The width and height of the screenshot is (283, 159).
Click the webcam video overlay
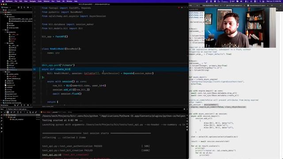[240, 27]
